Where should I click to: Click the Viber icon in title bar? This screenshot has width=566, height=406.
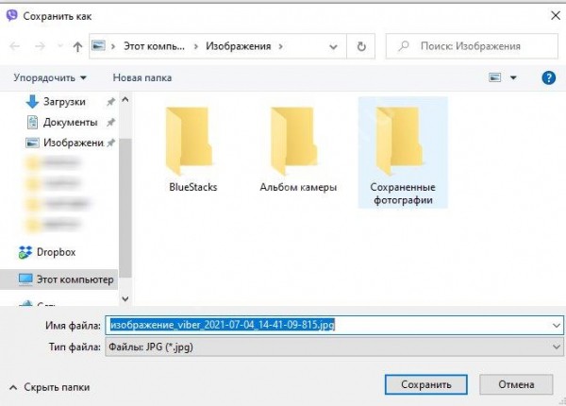point(12,15)
